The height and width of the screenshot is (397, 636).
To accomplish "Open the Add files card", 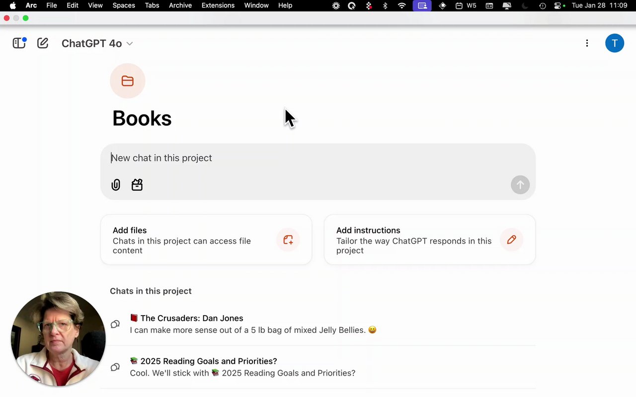I will point(206,240).
